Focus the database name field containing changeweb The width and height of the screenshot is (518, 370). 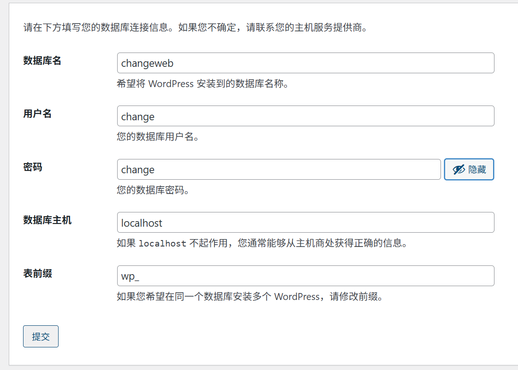point(305,63)
